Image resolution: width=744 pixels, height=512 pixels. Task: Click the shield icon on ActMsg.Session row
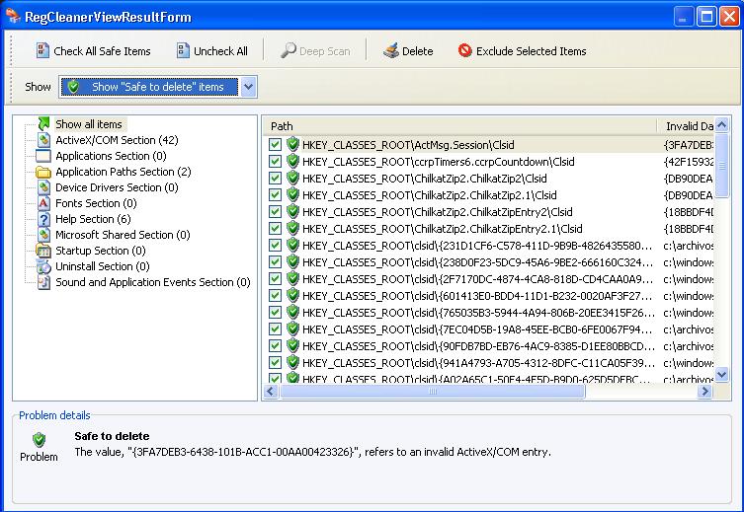tap(292, 144)
